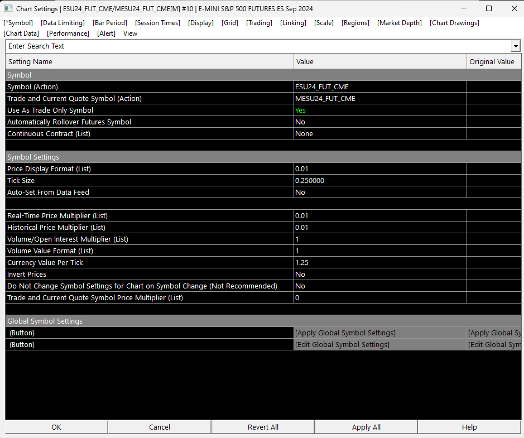
Task: Select the [Alert] tab
Action: 106,33
